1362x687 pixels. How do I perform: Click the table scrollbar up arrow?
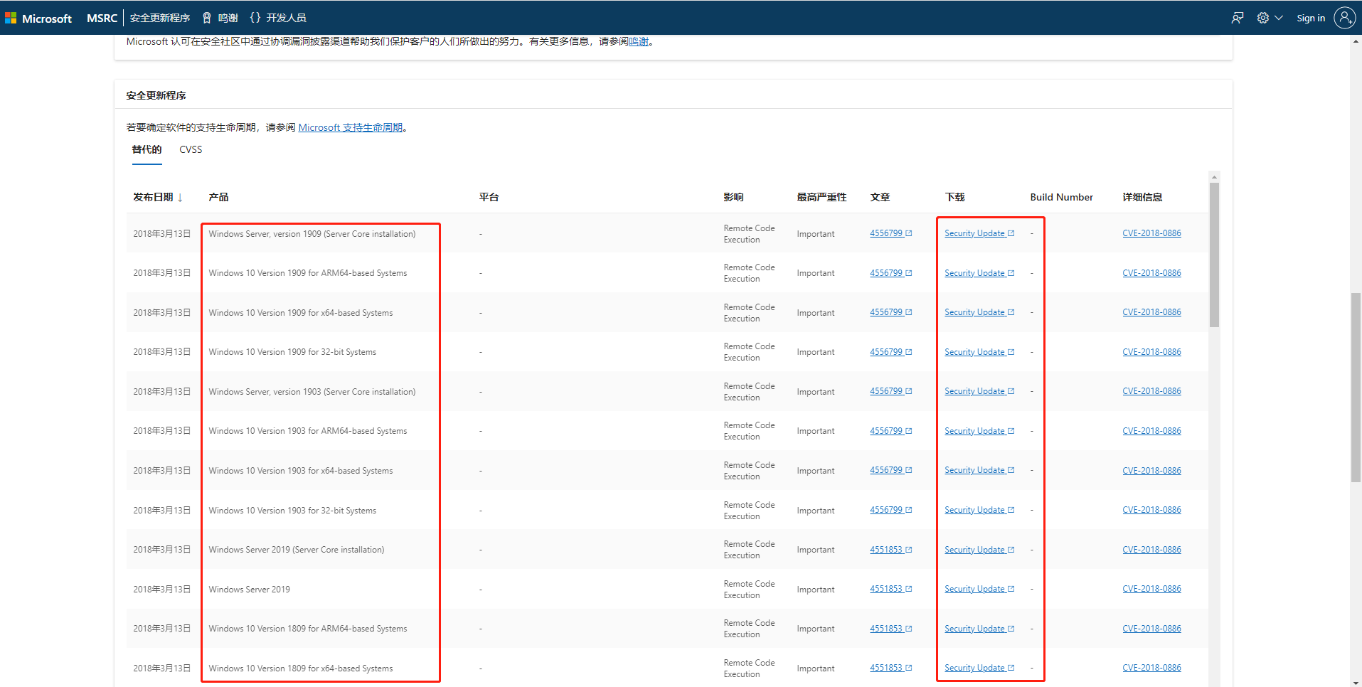[1214, 176]
